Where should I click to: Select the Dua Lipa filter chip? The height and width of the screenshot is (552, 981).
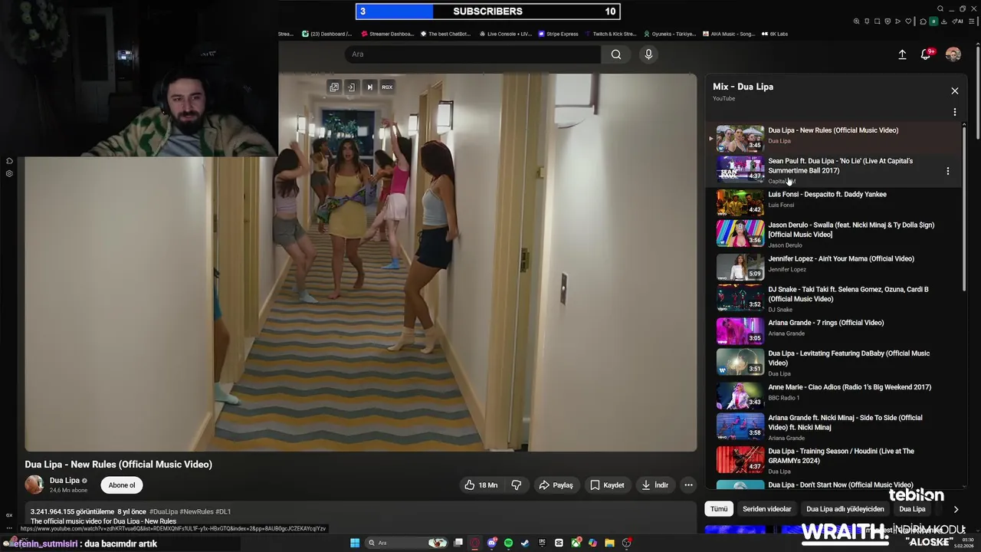coord(912,509)
